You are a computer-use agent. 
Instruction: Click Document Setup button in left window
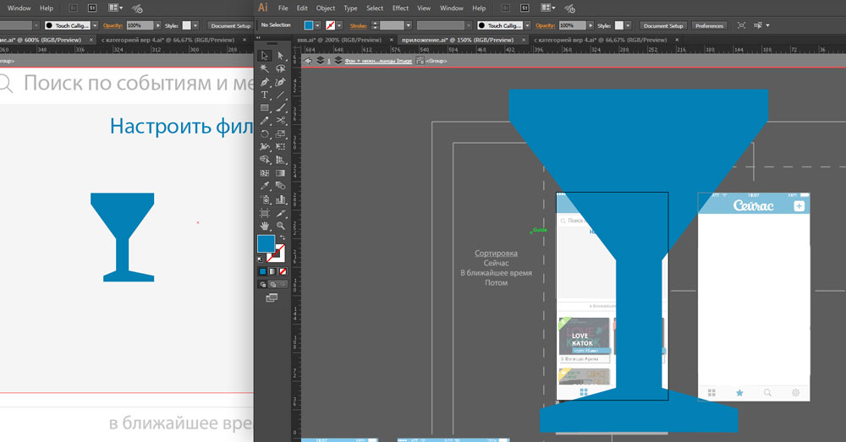[x=230, y=25]
